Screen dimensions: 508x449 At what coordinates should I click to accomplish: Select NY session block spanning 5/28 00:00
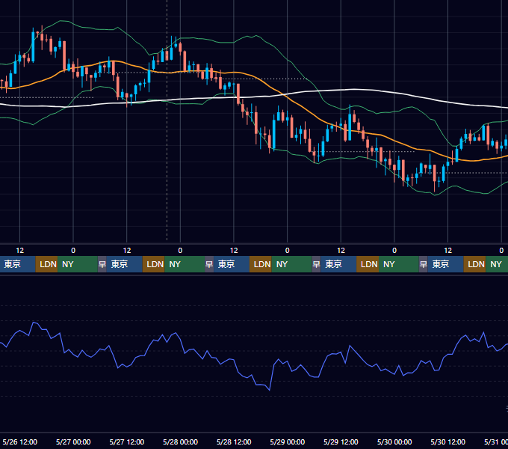point(185,264)
